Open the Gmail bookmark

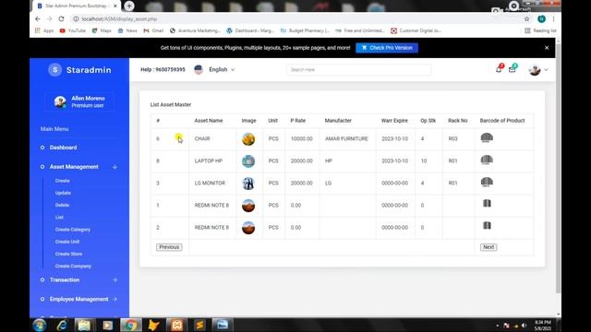click(x=153, y=30)
